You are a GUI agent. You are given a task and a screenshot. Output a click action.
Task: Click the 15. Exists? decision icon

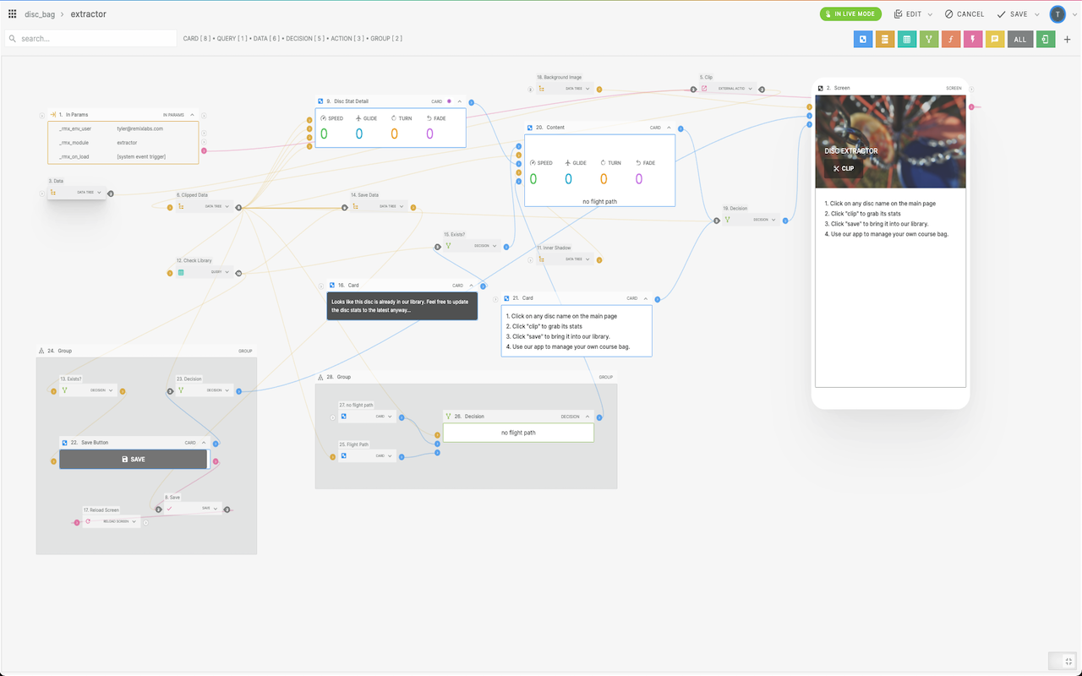449,246
